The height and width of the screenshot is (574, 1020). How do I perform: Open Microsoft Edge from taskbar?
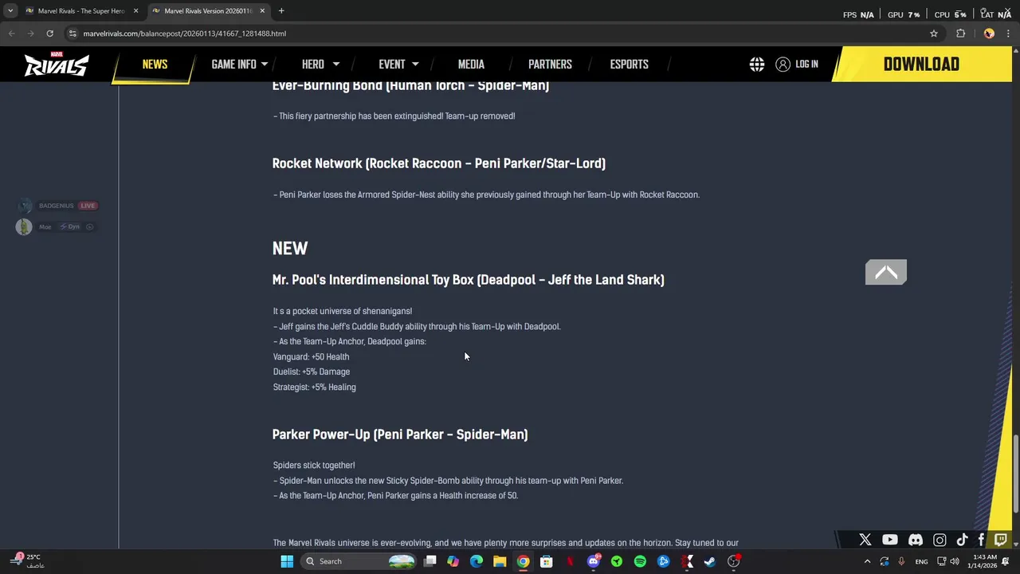click(x=477, y=561)
